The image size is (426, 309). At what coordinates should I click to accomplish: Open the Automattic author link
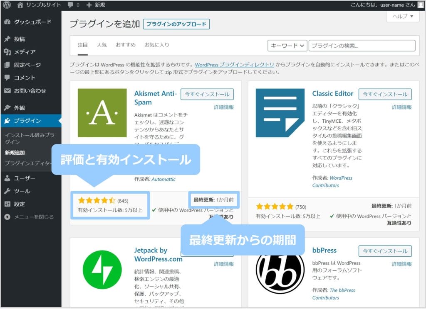163,179
